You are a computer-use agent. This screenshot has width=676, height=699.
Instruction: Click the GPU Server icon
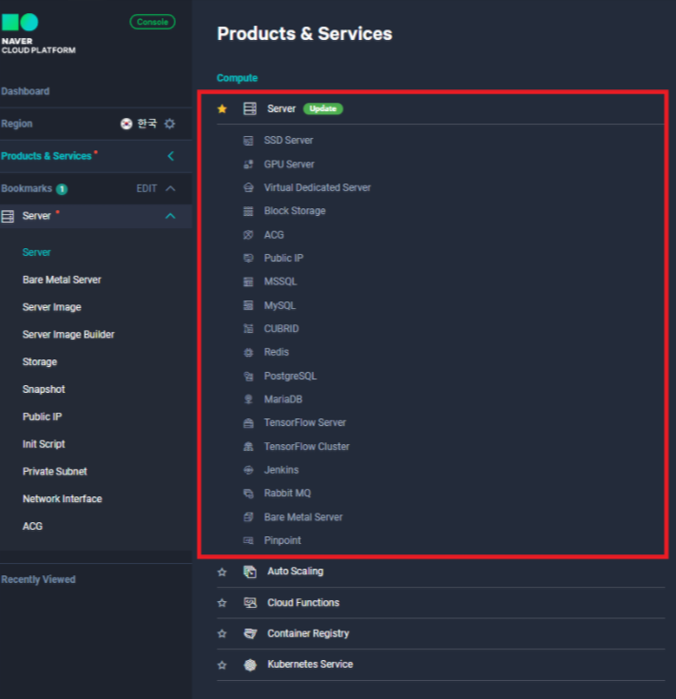[248, 165]
